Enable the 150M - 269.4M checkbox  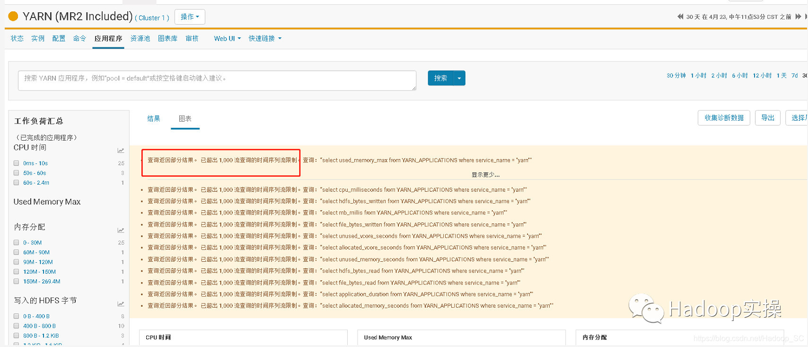click(x=17, y=281)
